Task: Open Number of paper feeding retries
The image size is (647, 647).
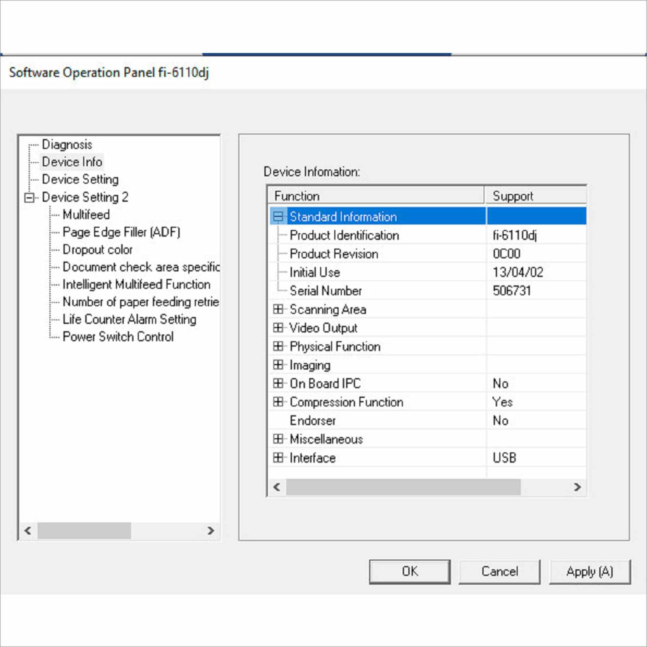Action: (141, 302)
